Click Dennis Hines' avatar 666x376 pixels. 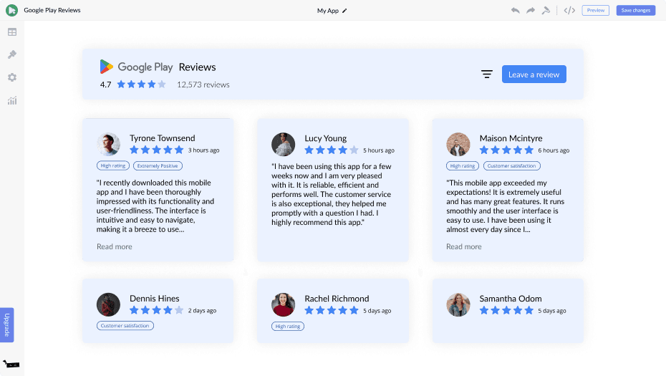[x=108, y=304]
